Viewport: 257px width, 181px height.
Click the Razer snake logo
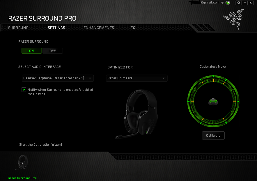(233, 19)
